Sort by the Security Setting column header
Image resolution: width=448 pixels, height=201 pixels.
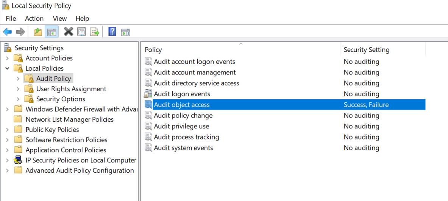click(x=382, y=49)
